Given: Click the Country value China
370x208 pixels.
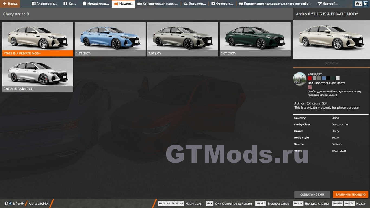Looking at the screenshot, I should click(x=335, y=118).
